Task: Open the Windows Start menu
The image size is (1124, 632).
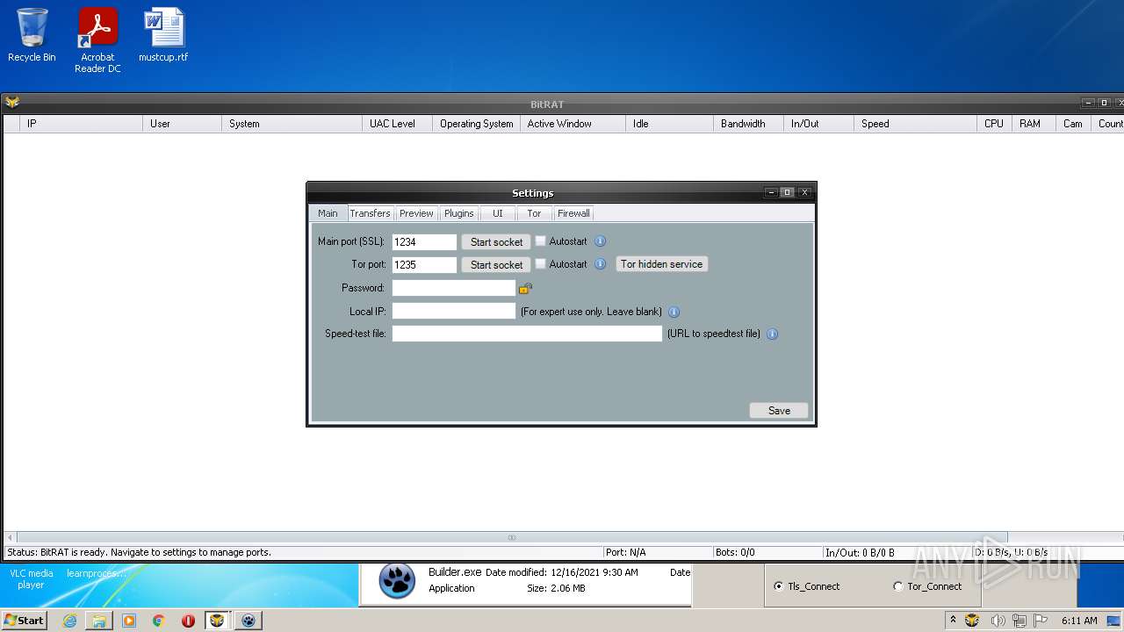Action: (25, 621)
